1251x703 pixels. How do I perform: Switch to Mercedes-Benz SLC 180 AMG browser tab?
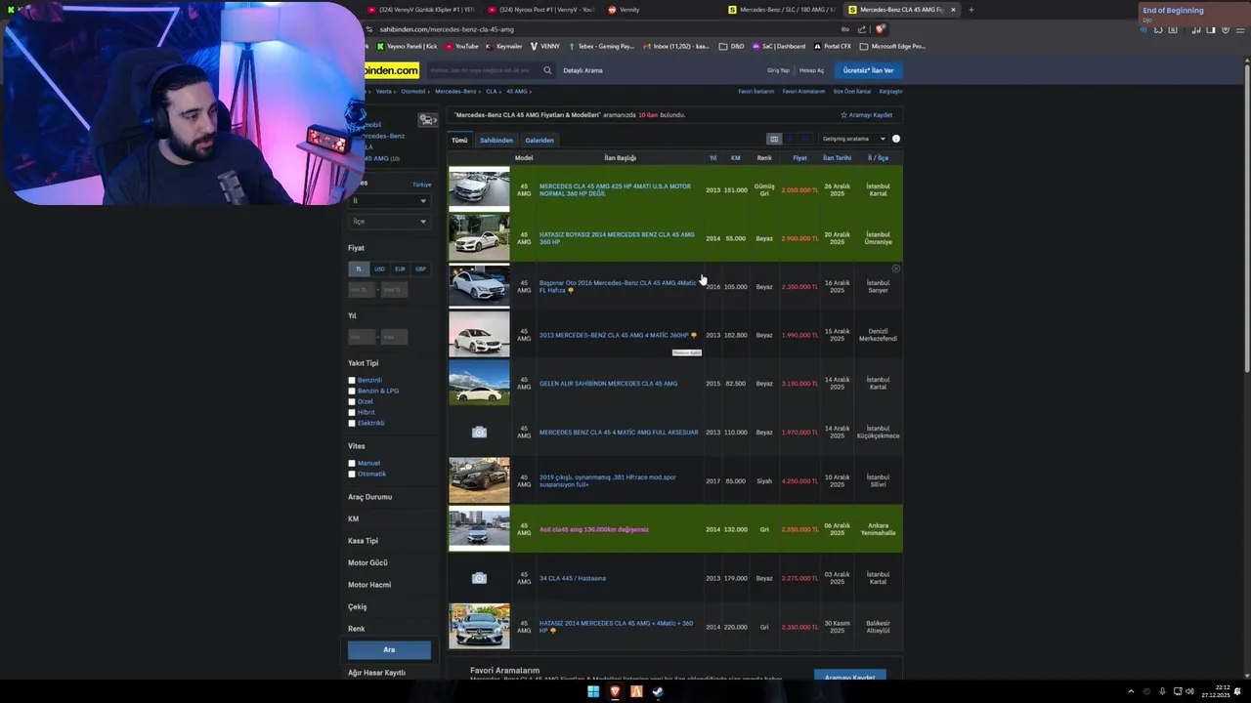pos(782,10)
